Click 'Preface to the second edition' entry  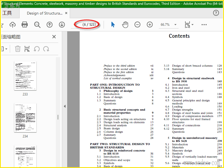(120, 69)
